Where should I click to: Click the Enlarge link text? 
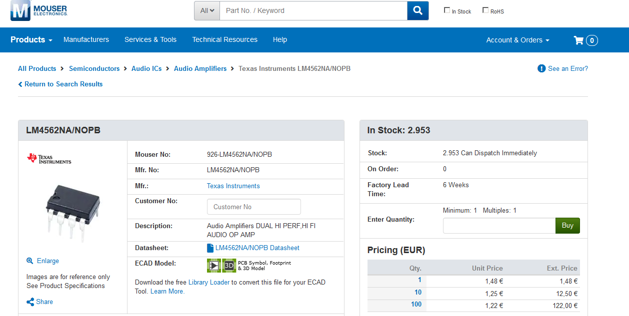coord(48,261)
